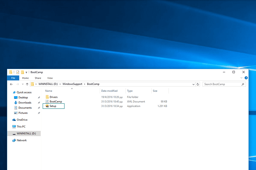Click WININSTALL (D:) in the address bar
The width and height of the screenshot is (256, 170).
click(x=48, y=84)
